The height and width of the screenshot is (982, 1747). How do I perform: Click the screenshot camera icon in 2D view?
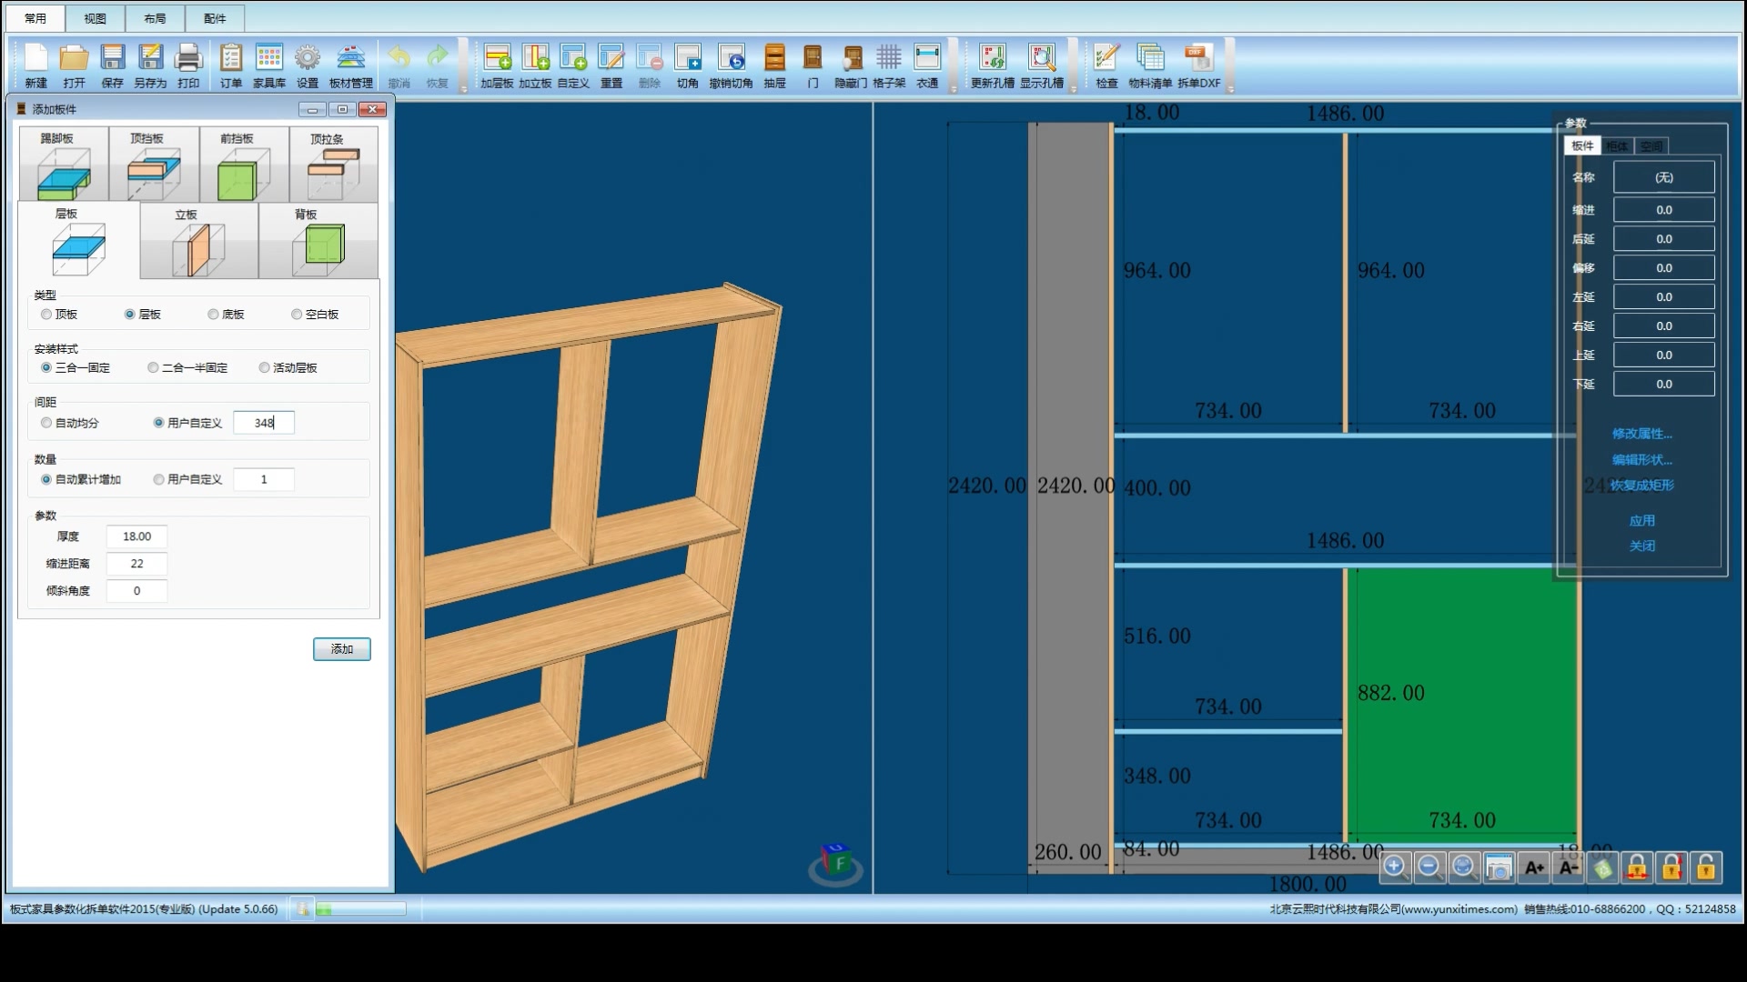point(1499,867)
